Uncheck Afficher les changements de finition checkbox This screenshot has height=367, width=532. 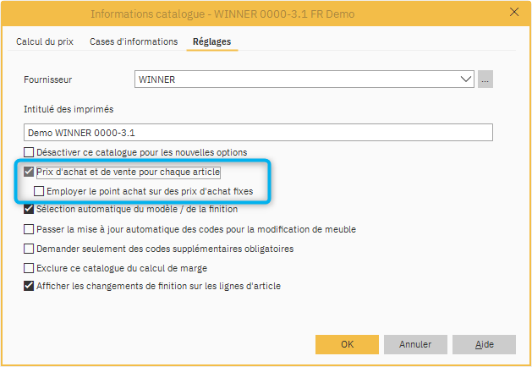point(30,287)
